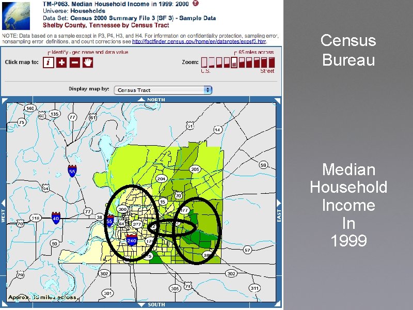
Task: Click the EAST pan arrow beside the map
Action: pos(279,202)
